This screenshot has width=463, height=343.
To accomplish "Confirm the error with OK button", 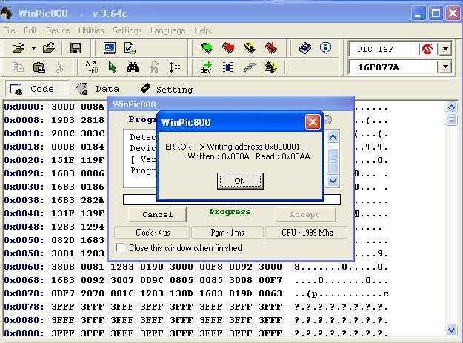I will pos(240,181).
